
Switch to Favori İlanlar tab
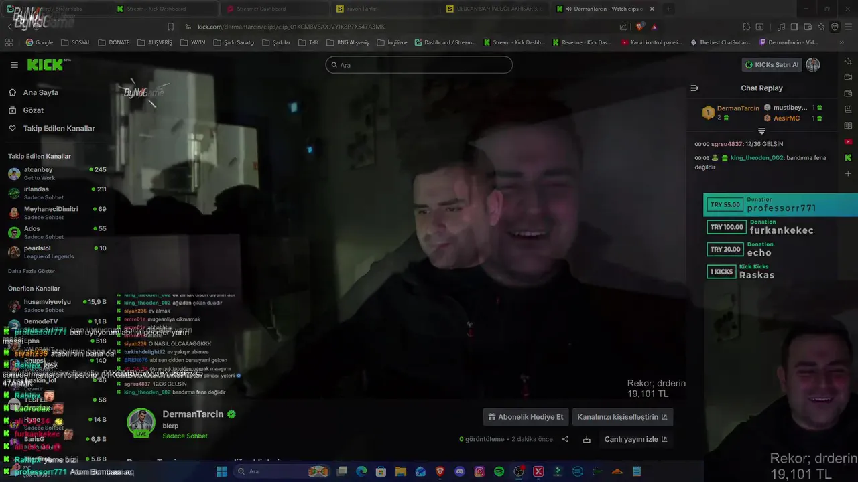(x=385, y=9)
